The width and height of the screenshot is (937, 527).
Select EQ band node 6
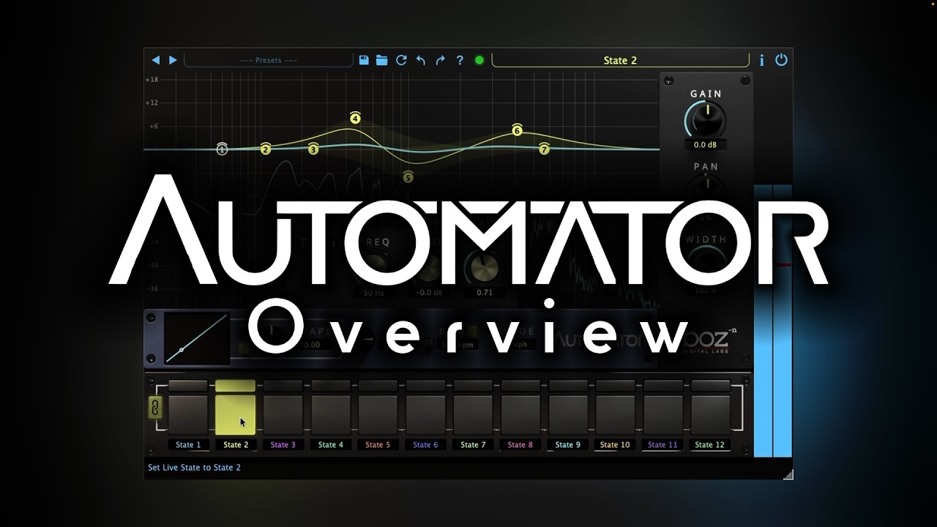click(517, 130)
